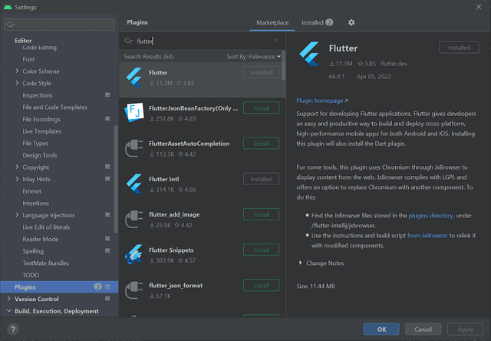
Task: Click project-level icon beside Copyright
Action: (x=107, y=167)
